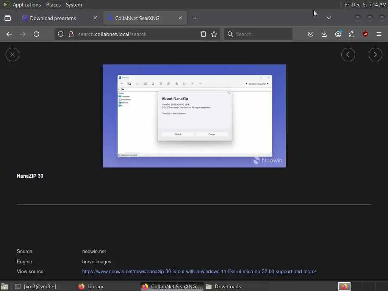This screenshot has width=388, height=291.
Task: Open Save to Pocket
Action: click(311, 34)
